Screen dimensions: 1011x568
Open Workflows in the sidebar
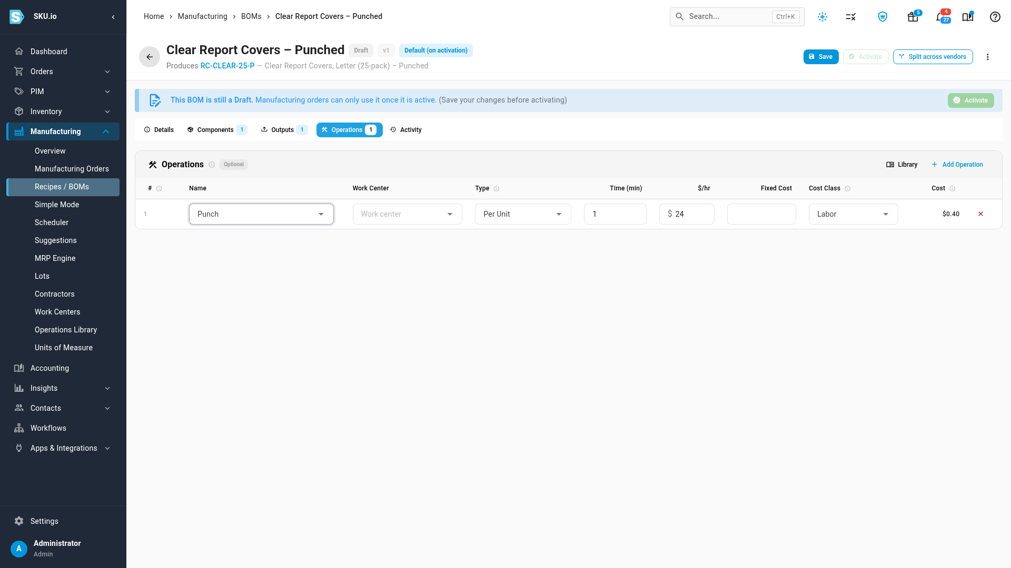pyautogui.click(x=63, y=428)
